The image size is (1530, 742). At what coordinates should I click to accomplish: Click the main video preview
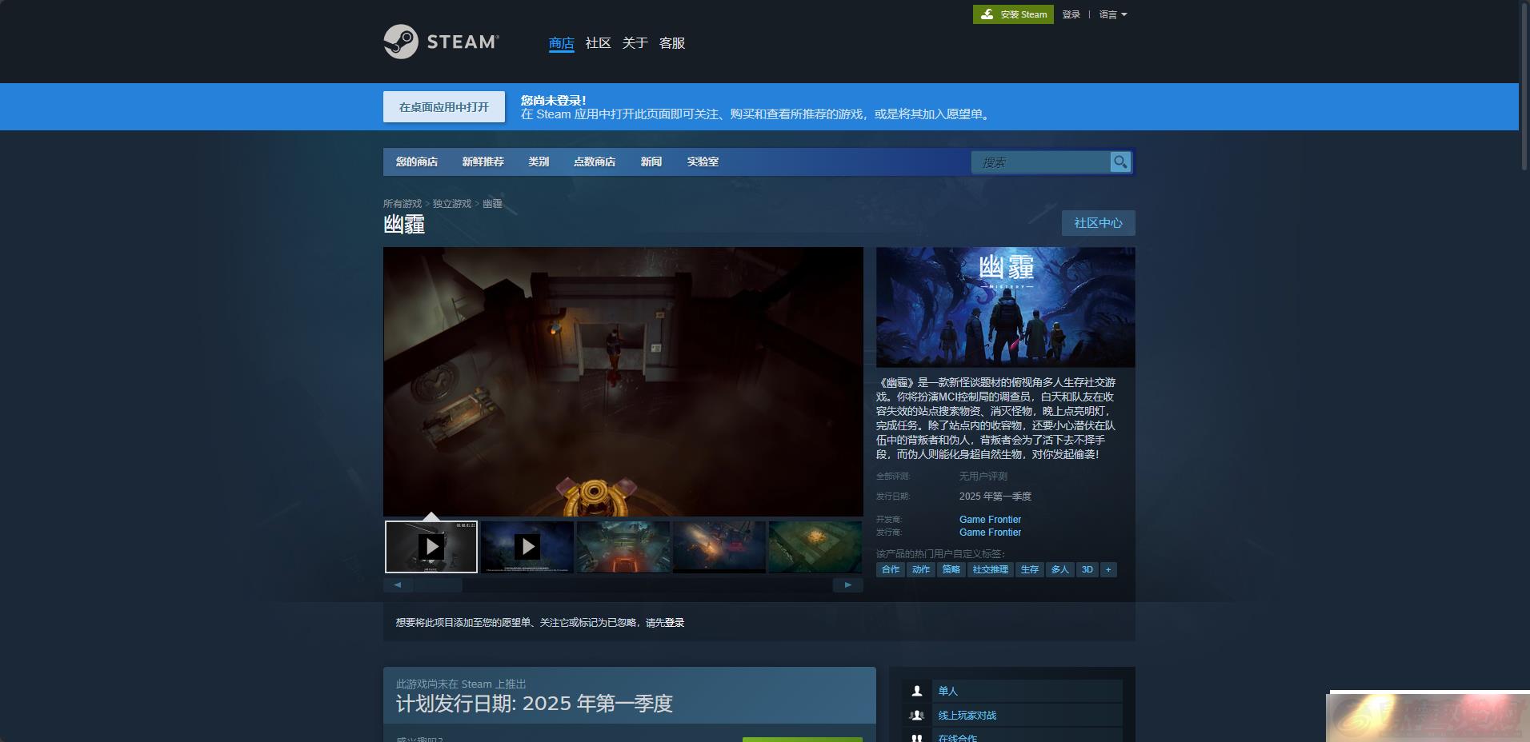[x=623, y=381]
